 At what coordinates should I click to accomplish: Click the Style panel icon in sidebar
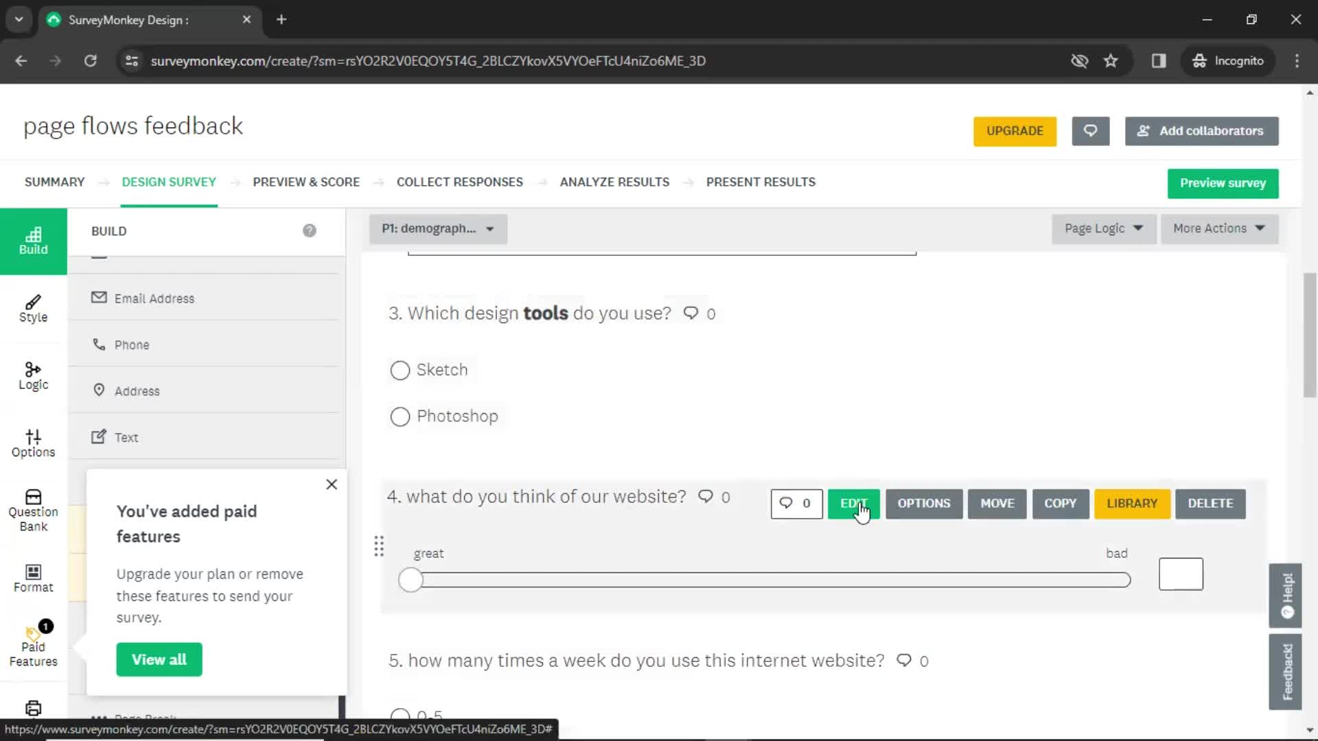coord(32,309)
